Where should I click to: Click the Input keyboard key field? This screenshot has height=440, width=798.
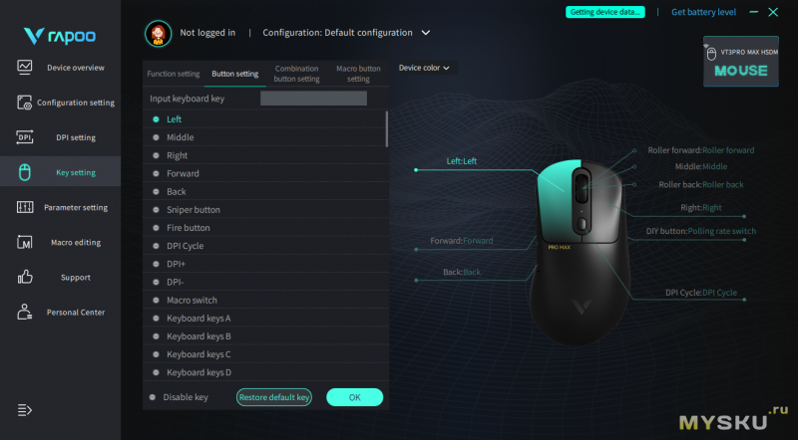[313, 99]
